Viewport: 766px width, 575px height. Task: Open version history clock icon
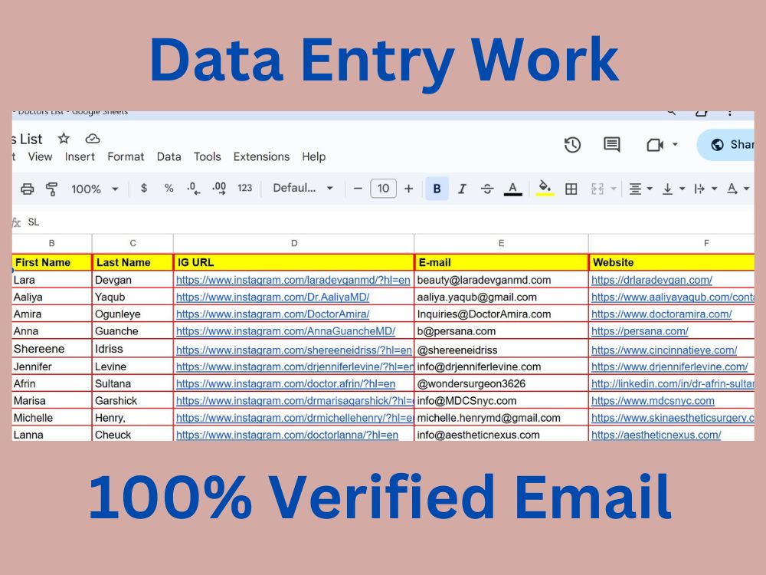(572, 145)
